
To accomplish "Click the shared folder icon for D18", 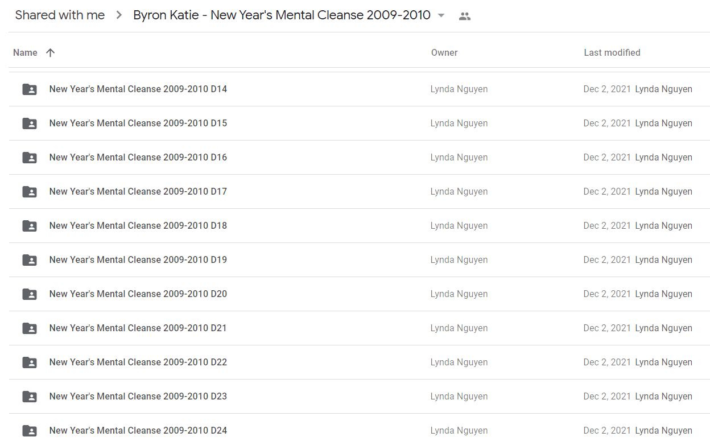I will [30, 226].
